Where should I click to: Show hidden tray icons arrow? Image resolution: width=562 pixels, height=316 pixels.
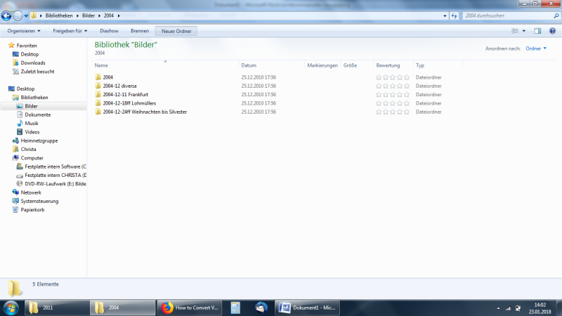pyautogui.click(x=498, y=308)
